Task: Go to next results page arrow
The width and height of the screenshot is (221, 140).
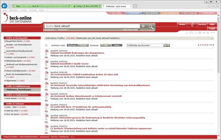Action: (x=213, y=45)
